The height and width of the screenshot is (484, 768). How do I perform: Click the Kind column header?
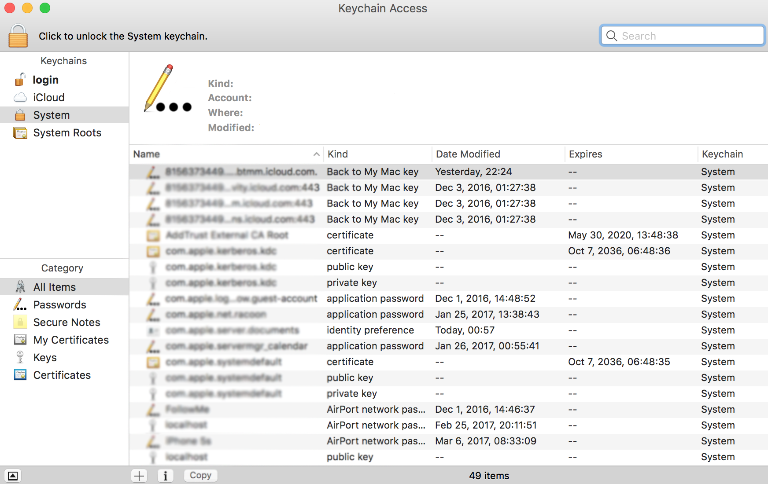click(338, 154)
